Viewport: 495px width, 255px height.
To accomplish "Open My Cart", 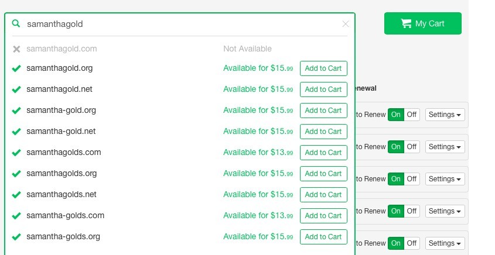I will click(x=423, y=23).
